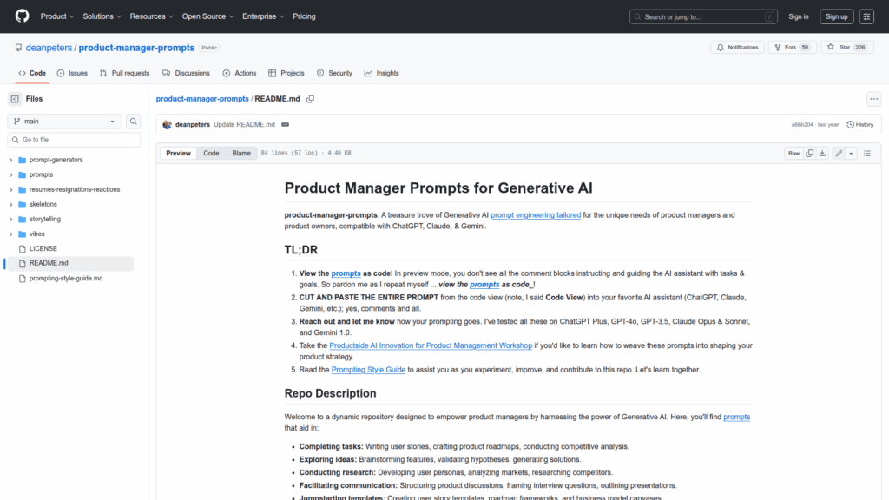Collapse the Files side panel icon
Screen dimensions: 889x500
(x=15, y=99)
